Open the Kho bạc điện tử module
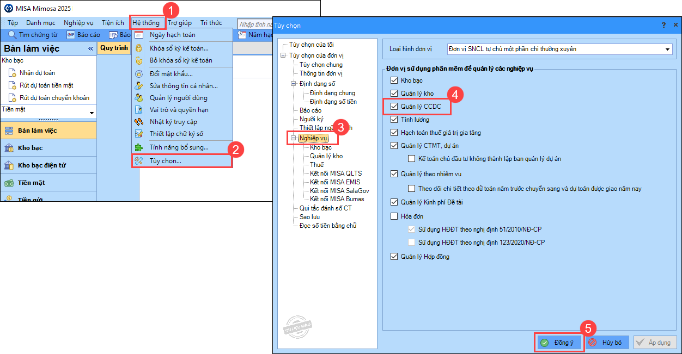This screenshot has width=682, height=354. click(48, 165)
